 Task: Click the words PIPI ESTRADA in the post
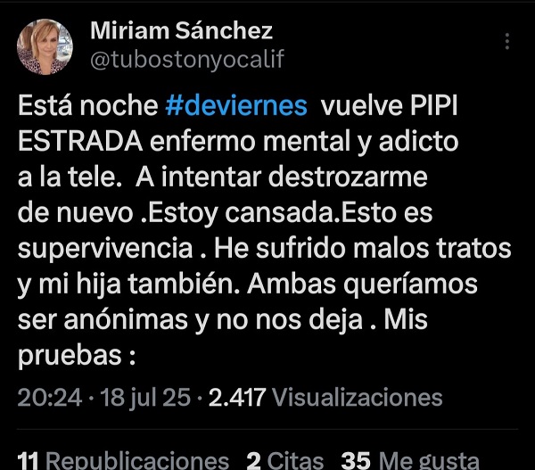click(x=238, y=124)
